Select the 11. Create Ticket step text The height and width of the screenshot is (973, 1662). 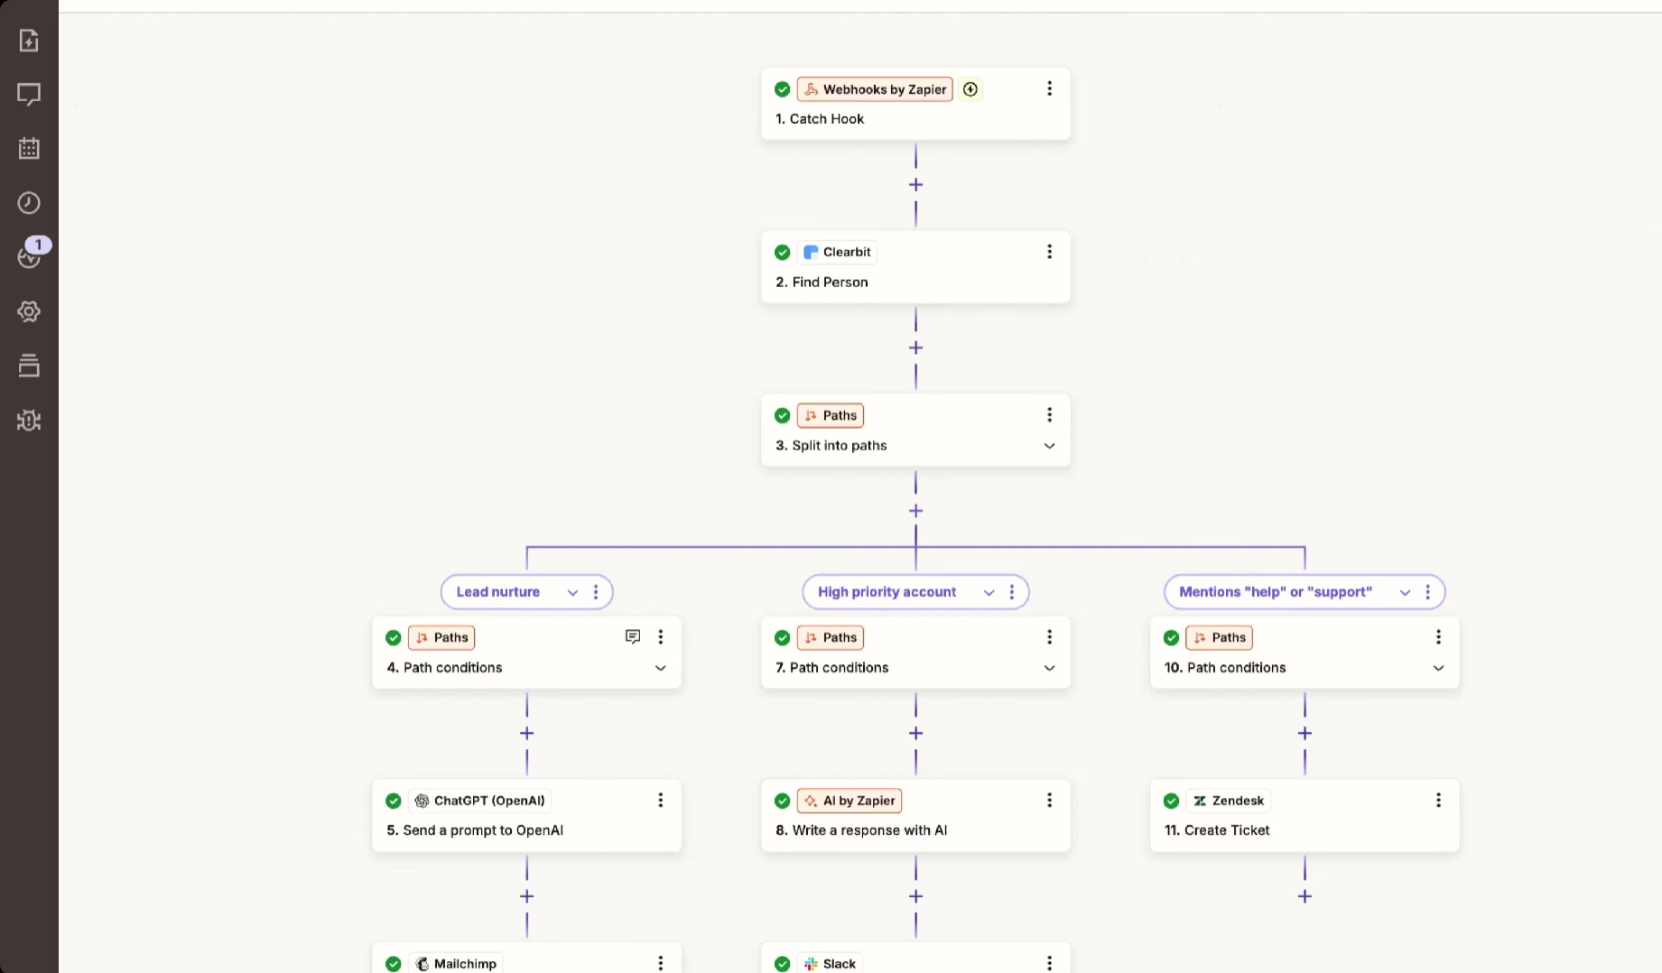point(1217,830)
